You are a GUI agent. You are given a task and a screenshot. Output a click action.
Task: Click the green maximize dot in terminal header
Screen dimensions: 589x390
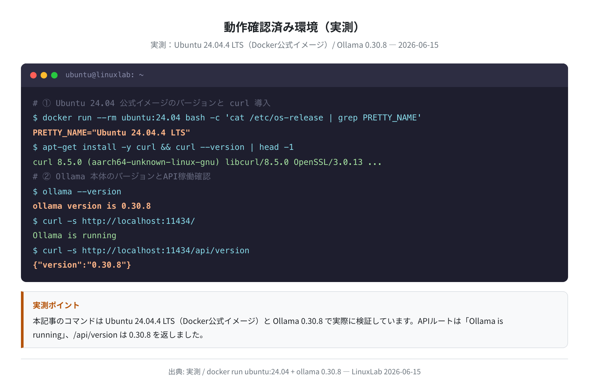54,75
